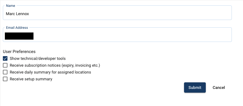243x106 pixels.
Task: Cancel editing the user
Action: point(219,87)
